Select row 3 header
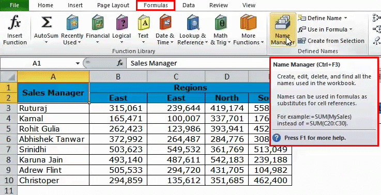Screen dimensions: 381x195 click(x=8, y=108)
